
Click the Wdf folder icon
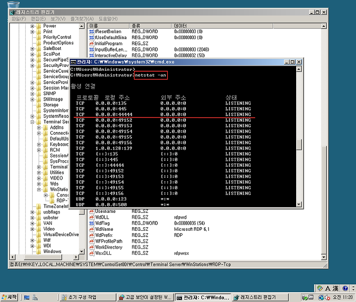[x=39, y=240]
